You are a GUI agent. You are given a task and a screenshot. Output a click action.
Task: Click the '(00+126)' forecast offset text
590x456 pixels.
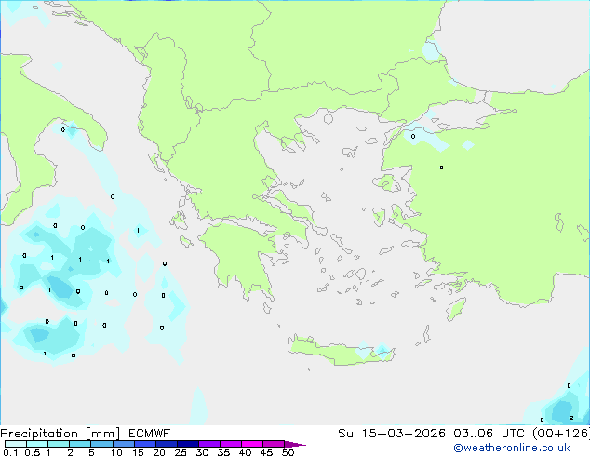tap(561, 434)
